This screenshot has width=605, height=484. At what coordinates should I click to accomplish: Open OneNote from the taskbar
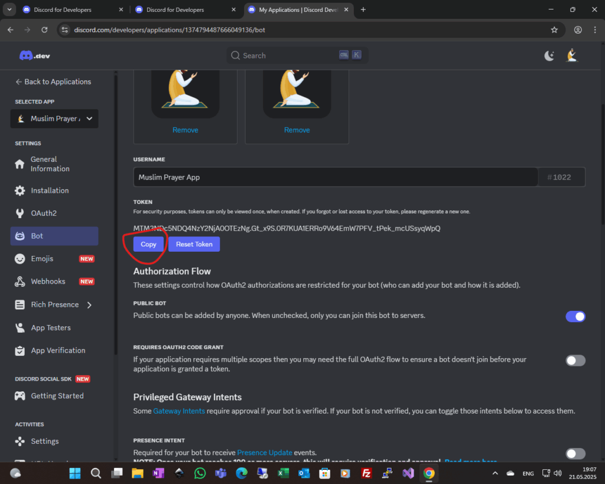[158, 473]
